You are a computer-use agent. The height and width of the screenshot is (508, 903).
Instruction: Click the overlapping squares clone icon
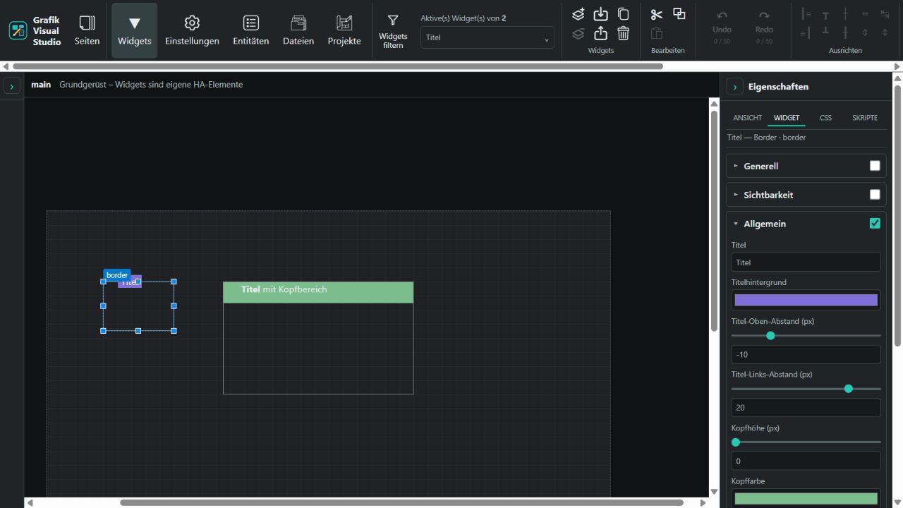tap(679, 13)
